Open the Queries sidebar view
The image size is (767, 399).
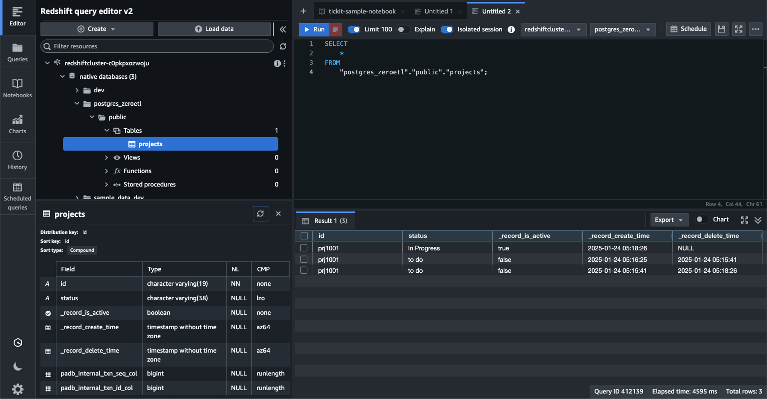click(x=17, y=53)
